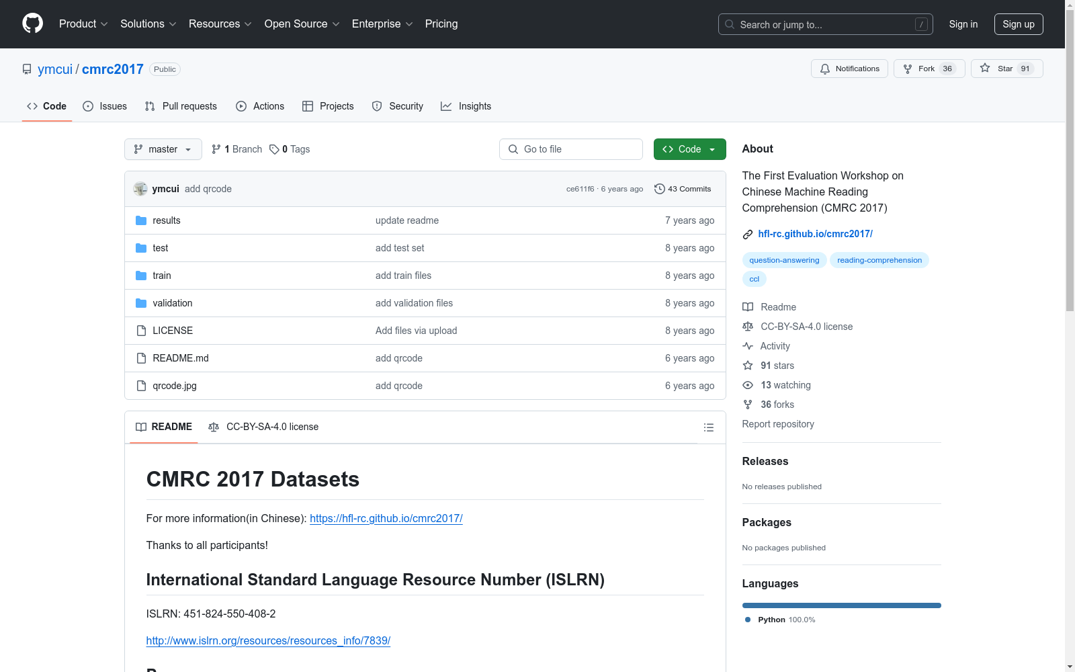Select the README tab
Image resolution: width=1075 pixels, height=672 pixels.
[x=164, y=427]
